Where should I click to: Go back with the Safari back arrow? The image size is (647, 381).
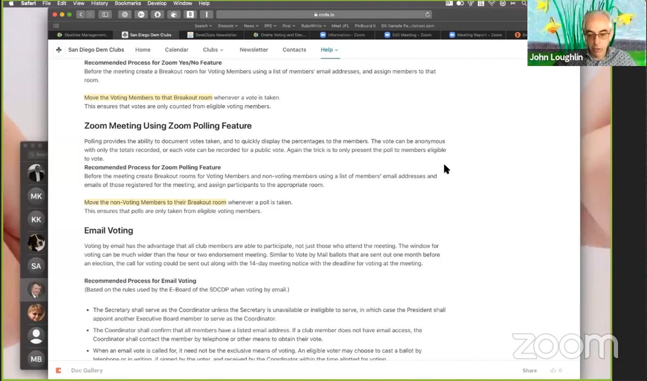80,14
